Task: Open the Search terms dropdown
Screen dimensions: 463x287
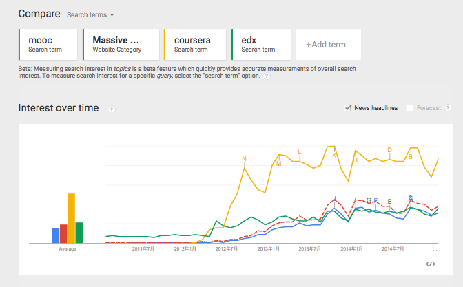Action: tap(90, 14)
